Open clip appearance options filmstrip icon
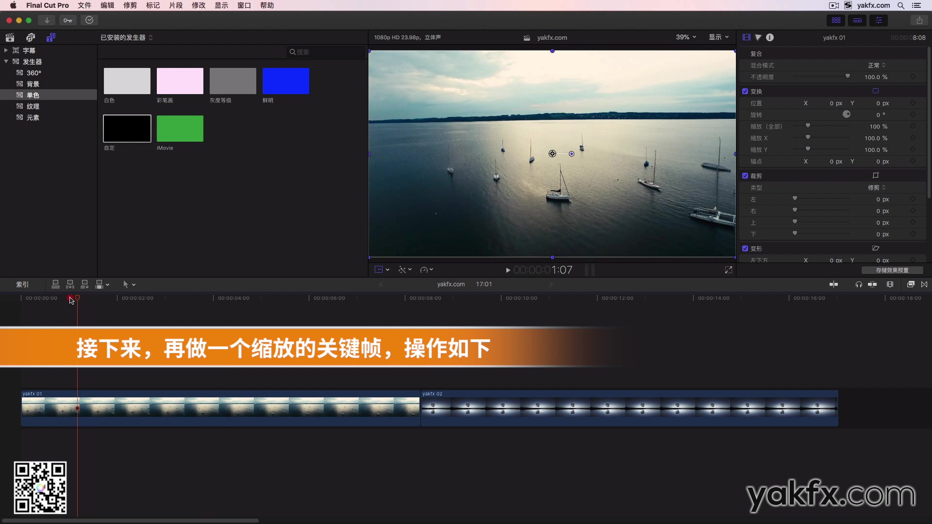 click(890, 284)
